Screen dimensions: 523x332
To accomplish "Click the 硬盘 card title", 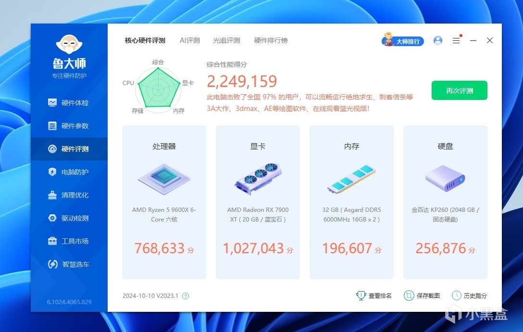I will [445, 147].
